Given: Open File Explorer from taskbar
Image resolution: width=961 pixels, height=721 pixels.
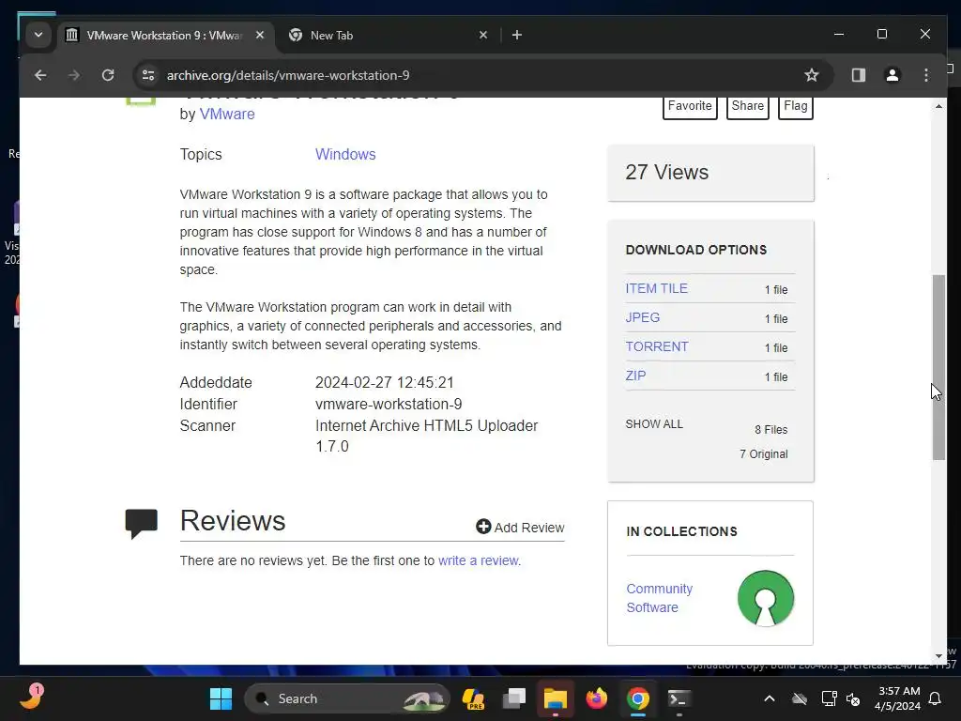Looking at the screenshot, I should (x=555, y=698).
